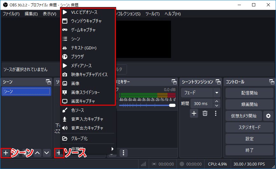Image resolution: width=276 pixels, height=169 pixels.
Task: Open the audio mixer three-dots menu
Action: 123,153
